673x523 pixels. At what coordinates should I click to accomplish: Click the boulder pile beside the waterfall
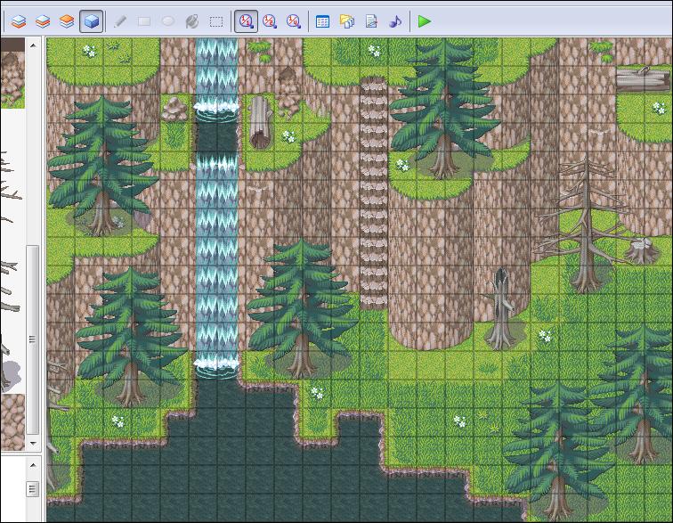pyautogui.click(x=174, y=109)
